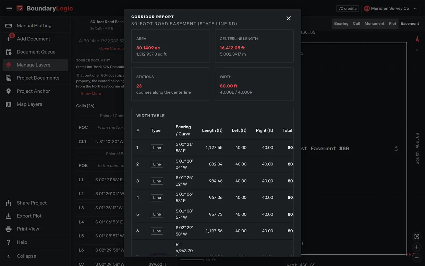The image size is (425, 266).
Task: Click the 1,197.56 length cell
Action: click(x=214, y=231)
